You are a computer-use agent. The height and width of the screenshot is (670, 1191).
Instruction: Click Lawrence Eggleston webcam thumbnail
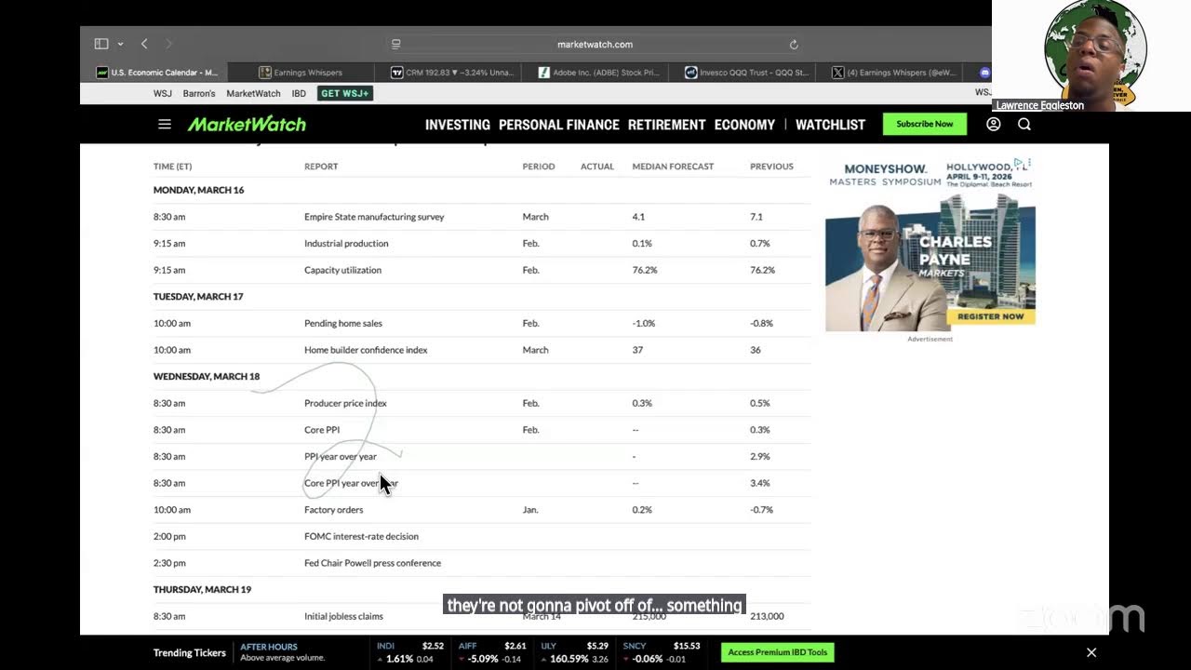pyautogui.click(x=1091, y=56)
